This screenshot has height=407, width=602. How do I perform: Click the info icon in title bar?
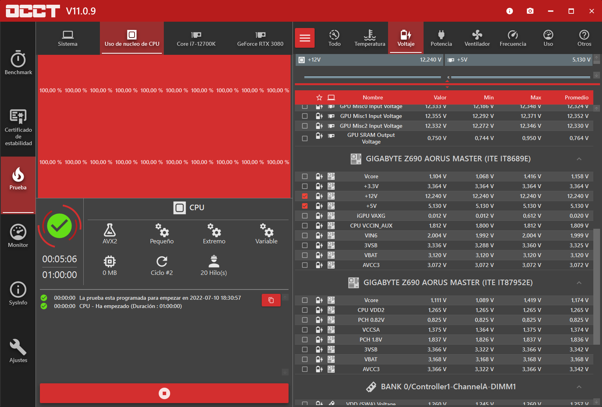pos(510,11)
